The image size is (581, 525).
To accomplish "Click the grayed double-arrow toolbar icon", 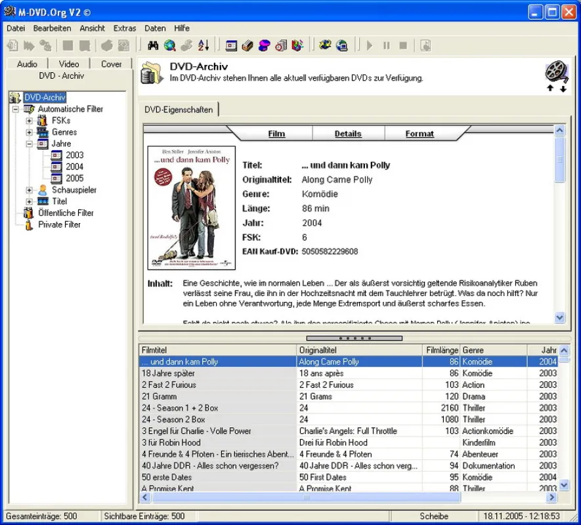I will point(29,45).
